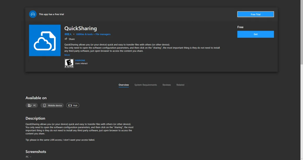
Task: Click the 'This app has a free trial' text
Action: tap(51, 14)
